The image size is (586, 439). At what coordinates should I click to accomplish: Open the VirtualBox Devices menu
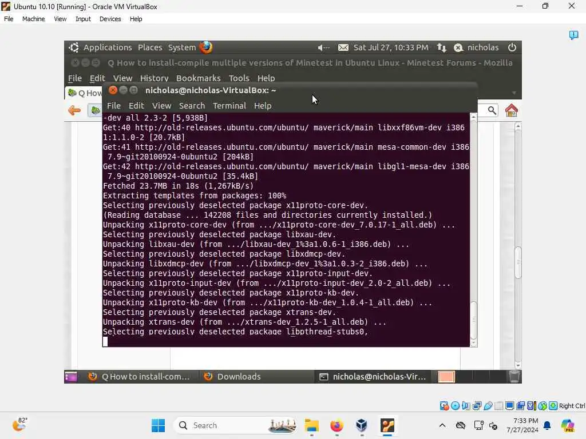pyautogui.click(x=110, y=19)
